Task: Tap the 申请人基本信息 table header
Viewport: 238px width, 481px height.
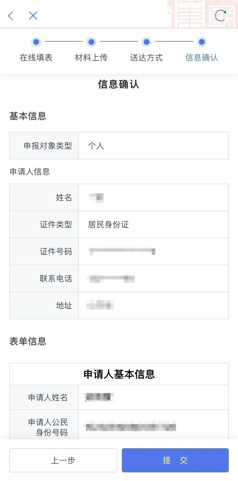Action: tap(119, 374)
